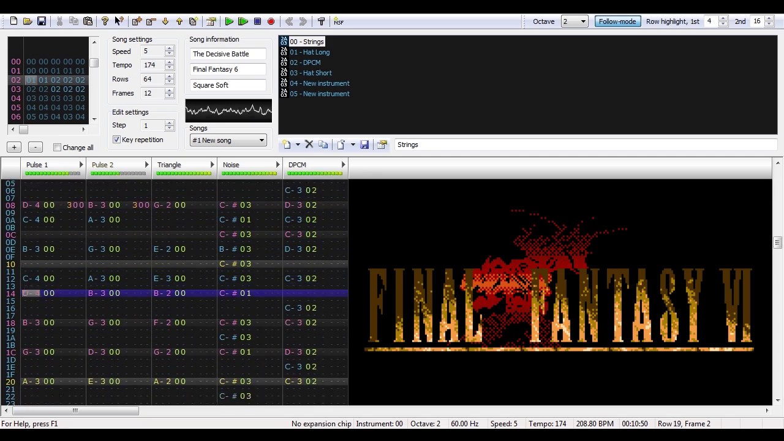Remove the current frame
The height and width of the screenshot is (441, 784).
[151, 21]
